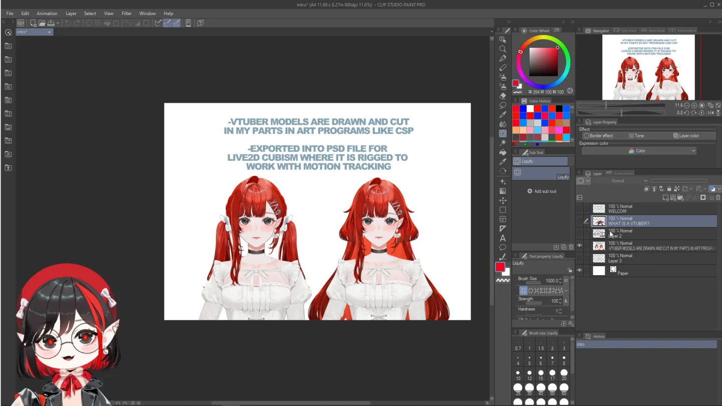This screenshot has width=722, height=406.
Task: Open the Filter menu
Action: (x=127, y=14)
